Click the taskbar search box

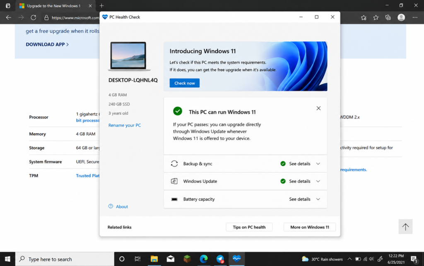[x=65, y=259]
